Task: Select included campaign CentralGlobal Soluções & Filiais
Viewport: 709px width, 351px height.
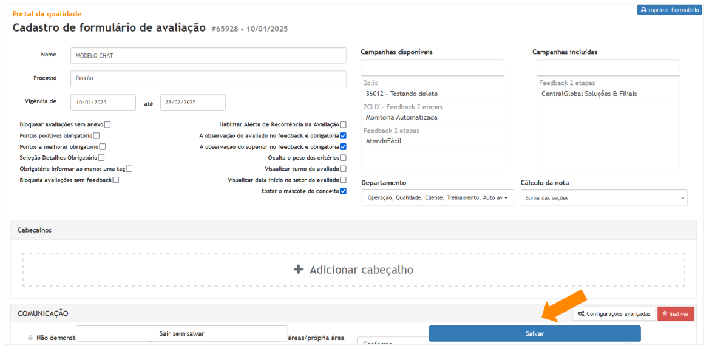Action: tap(589, 94)
